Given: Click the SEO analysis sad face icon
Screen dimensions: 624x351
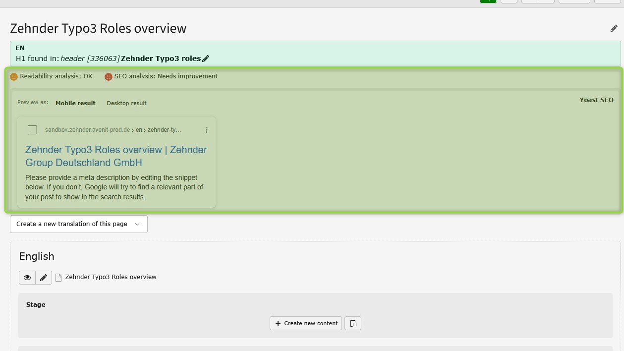Looking at the screenshot, I should pos(108,77).
